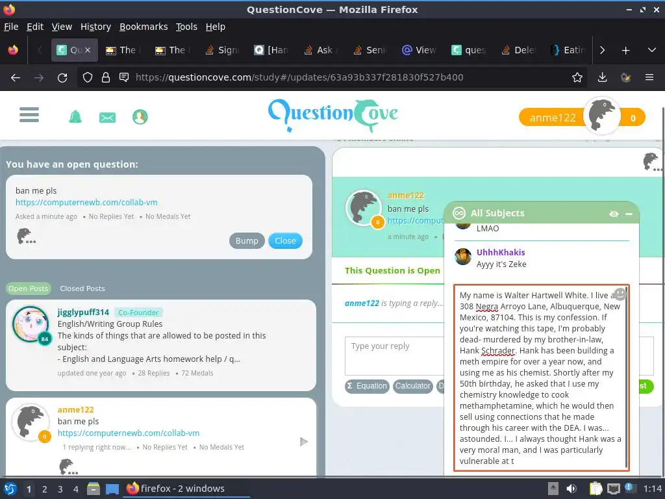This screenshot has width=665, height=499.
Task: Click the anme122 username badge
Action: click(552, 118)
